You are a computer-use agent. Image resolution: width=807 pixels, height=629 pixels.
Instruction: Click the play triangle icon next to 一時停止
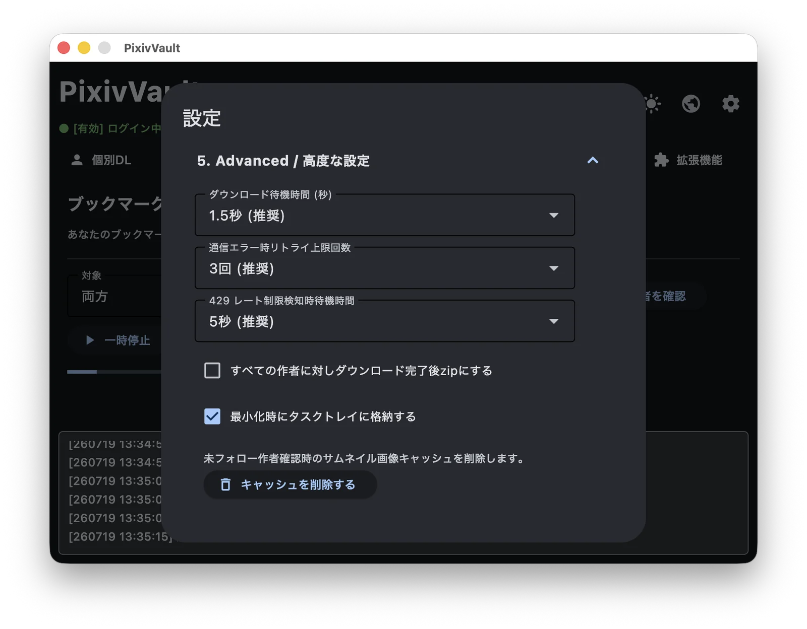tap(90, 340)
